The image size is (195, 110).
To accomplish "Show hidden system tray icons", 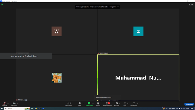I will [x=177, y=108].
